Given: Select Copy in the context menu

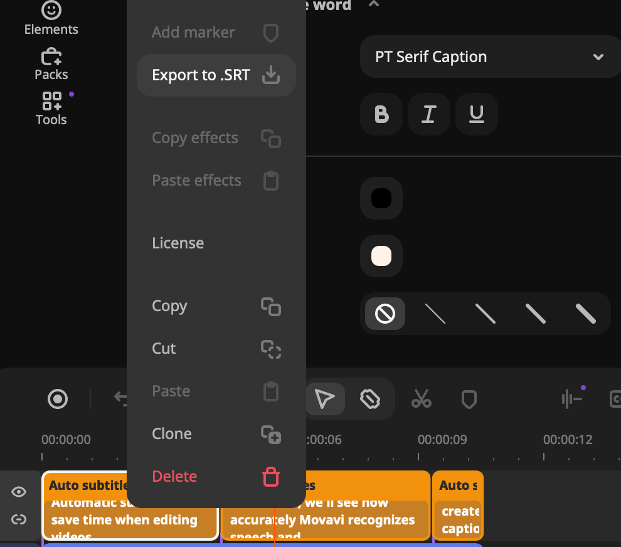Looking at the screenshot, I should pyautogui.click(x=216, y=306).
